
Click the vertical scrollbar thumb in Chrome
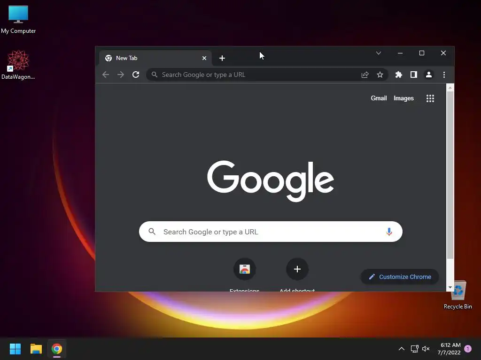coord(450,175)
